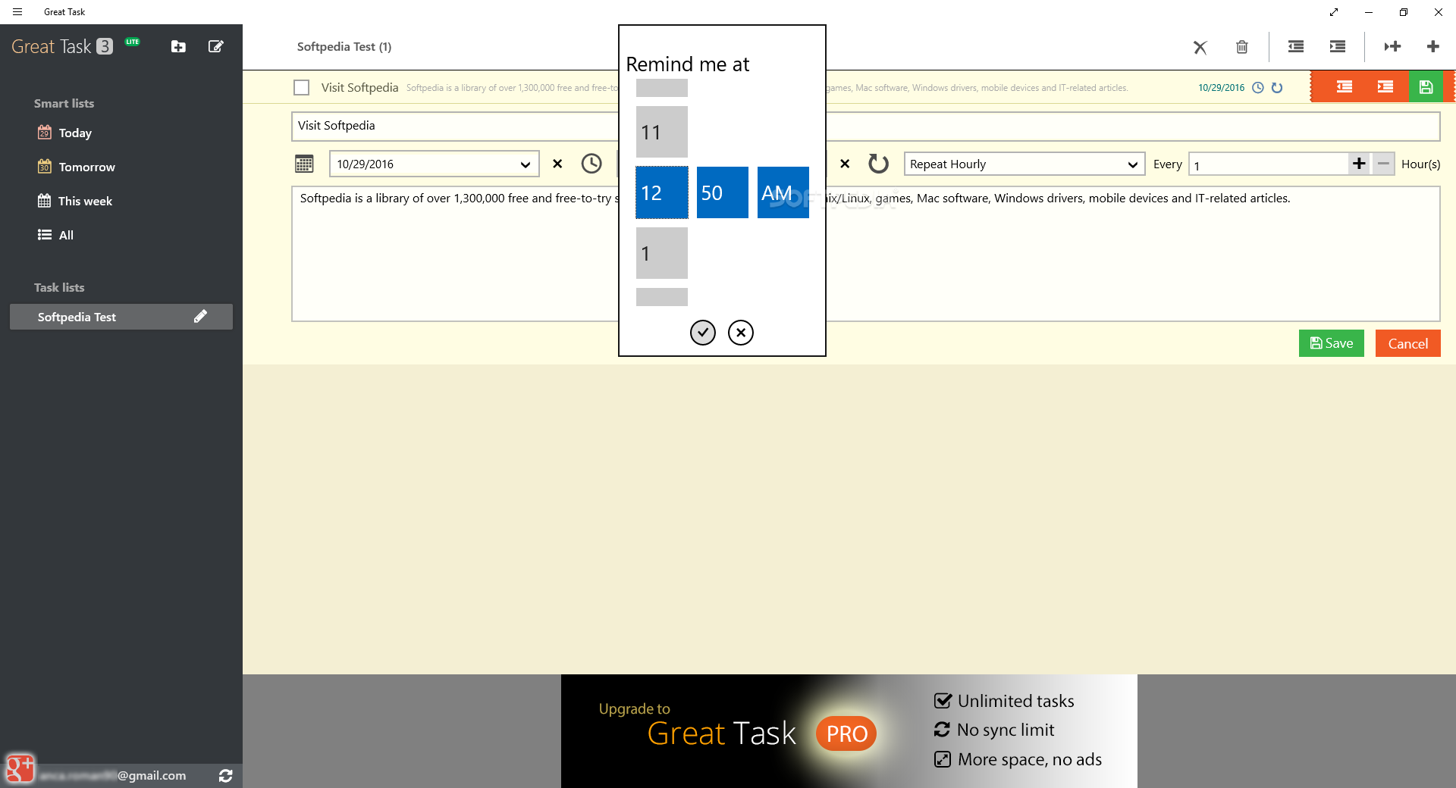The width and height of the screenshot is (1456, 788).
Task: Click the outdent task icon in top toolbar
Action: [1296, 47]
